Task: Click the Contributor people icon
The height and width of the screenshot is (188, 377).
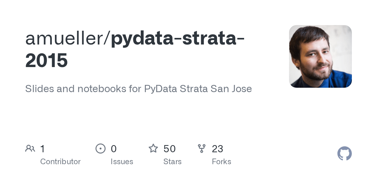Action: [30, 149]
